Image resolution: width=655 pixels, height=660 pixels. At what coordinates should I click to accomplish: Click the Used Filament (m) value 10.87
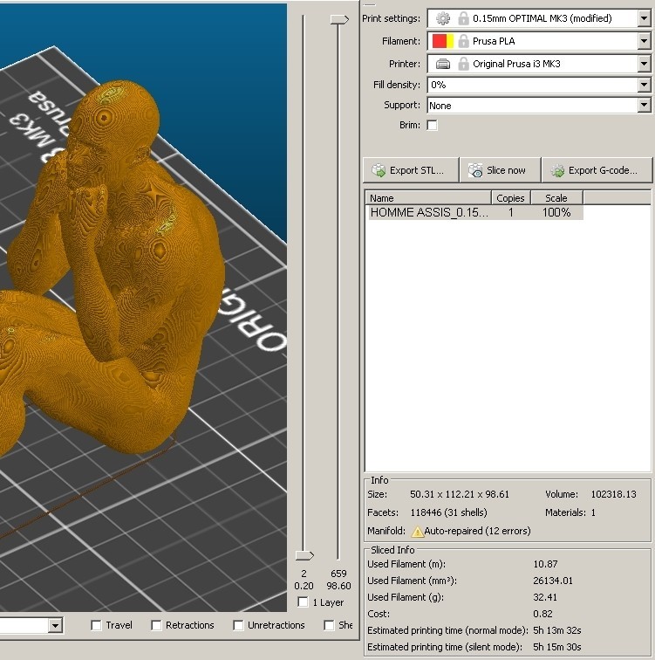(x=545, y=564)
